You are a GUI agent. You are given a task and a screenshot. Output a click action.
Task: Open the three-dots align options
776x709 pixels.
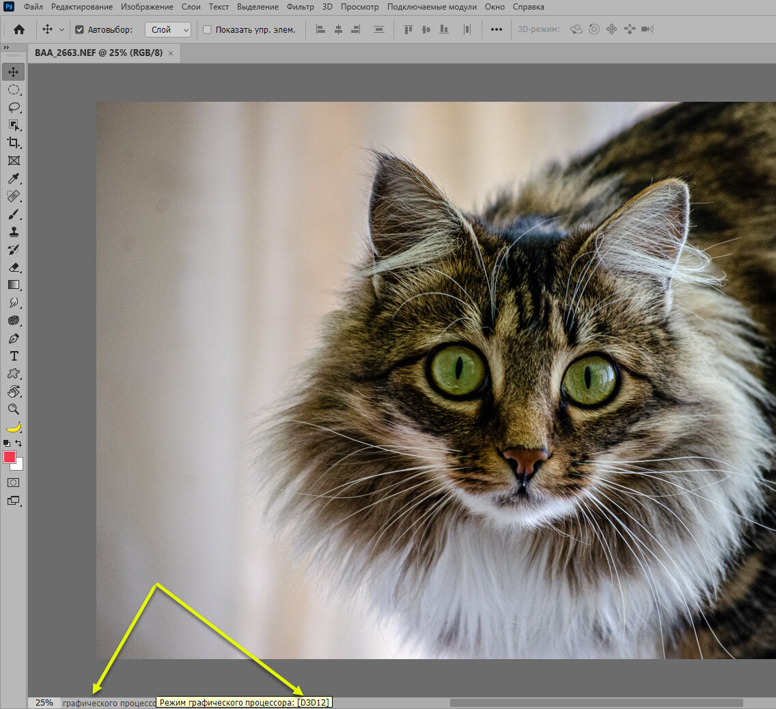pos(497,29)
